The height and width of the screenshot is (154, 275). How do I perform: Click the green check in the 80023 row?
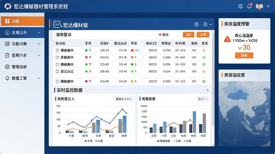[204, 64]
